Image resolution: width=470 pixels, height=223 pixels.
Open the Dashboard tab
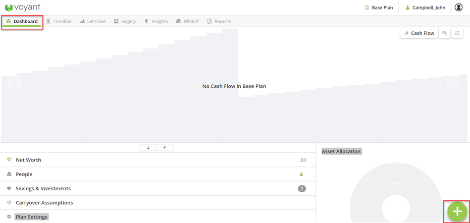(x=22, y=22)
